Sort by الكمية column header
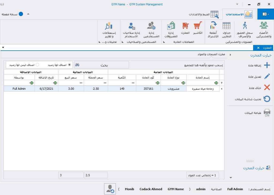 click(122, 77)
